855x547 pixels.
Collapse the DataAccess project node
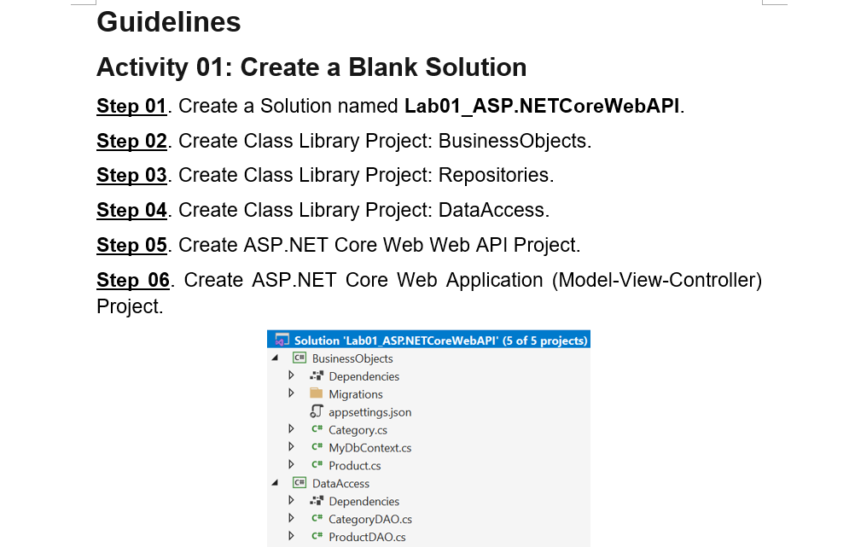click(276, 483)
